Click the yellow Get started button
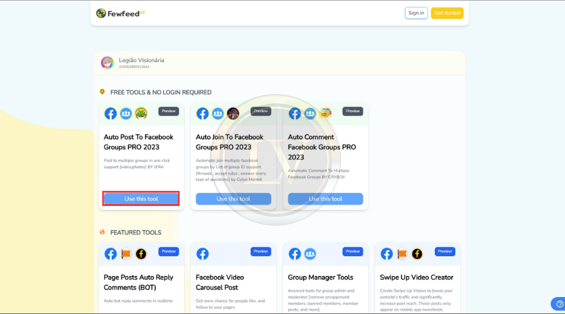 447,13
